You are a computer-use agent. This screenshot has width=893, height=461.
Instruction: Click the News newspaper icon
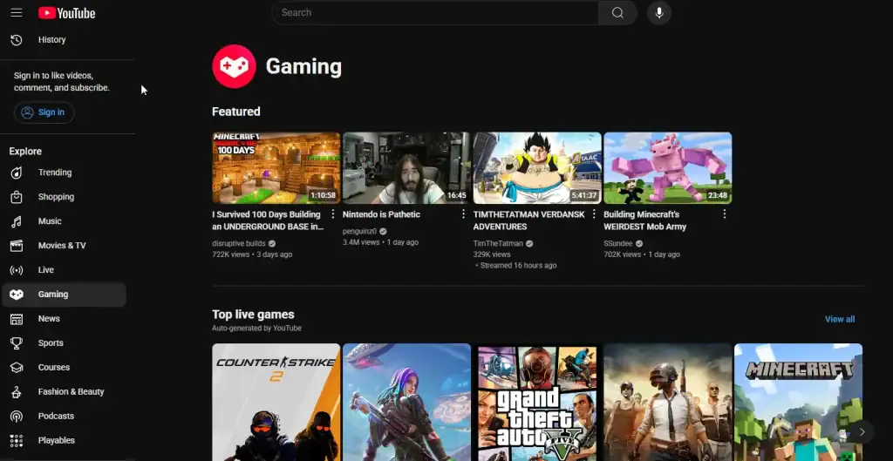(17, 319)
